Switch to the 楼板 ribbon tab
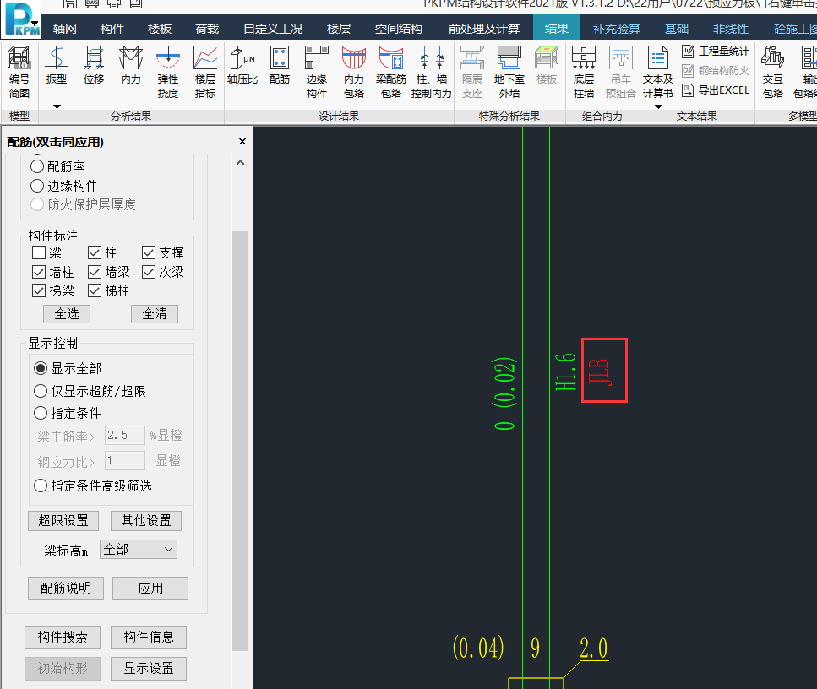The height and width of the screenshot is (689, 817). pyautogui.click(x=160, y=29)
